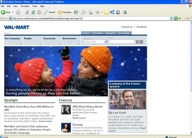The image size is (192, 138).
Task: Print the page using printer icon
Action: [x=91, y=12]
